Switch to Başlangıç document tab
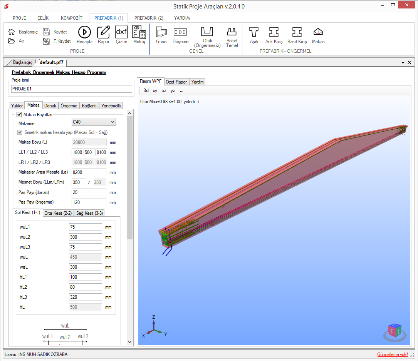 click(22, 62)
